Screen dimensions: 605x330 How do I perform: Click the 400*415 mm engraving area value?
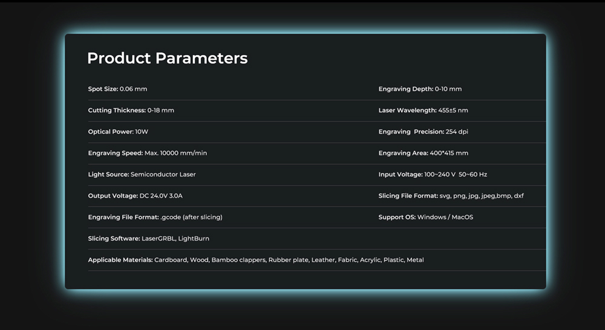click(x=448, y=153)
